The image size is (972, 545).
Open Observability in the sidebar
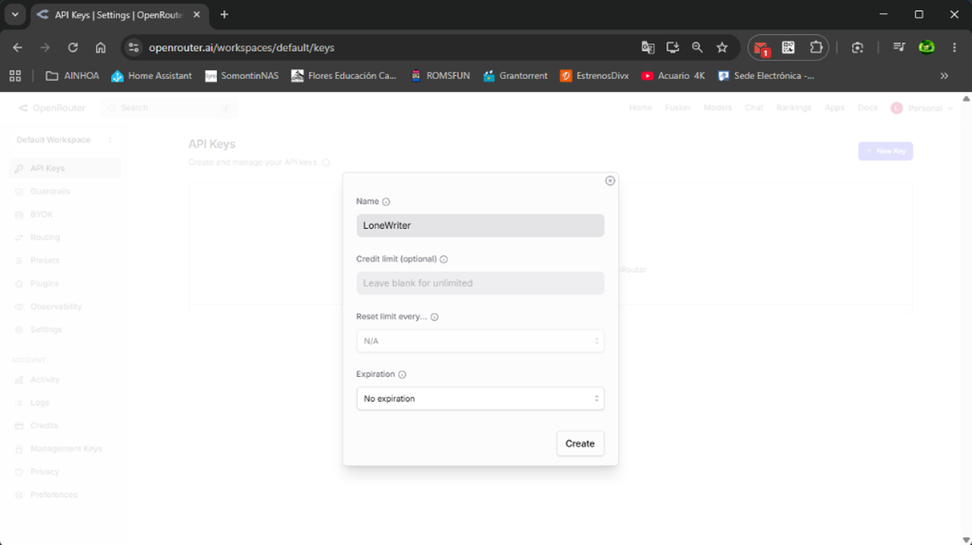tap(65, 306)
